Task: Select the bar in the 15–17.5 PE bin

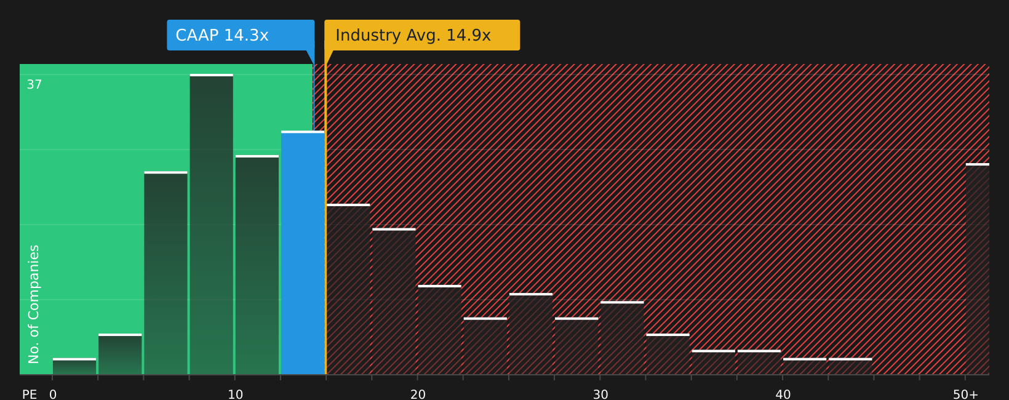Action: (348, 289)
